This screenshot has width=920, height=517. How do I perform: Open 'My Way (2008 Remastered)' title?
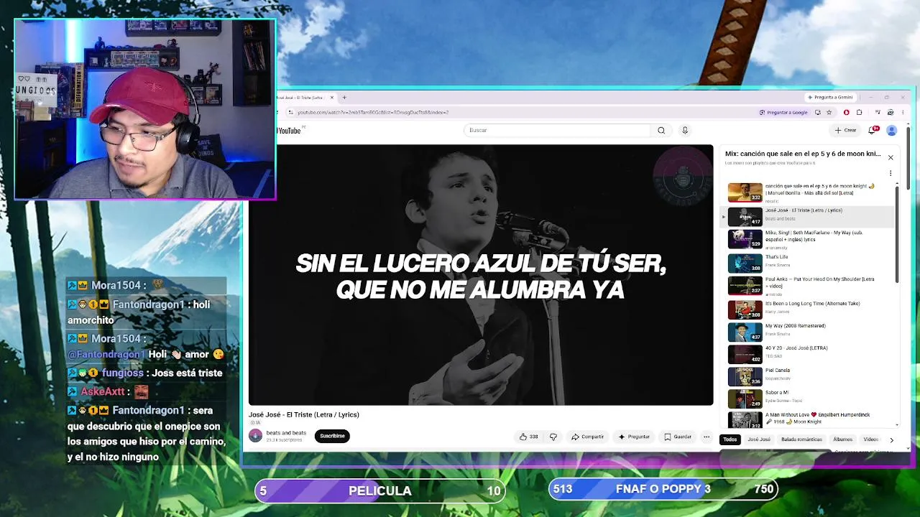796,326
